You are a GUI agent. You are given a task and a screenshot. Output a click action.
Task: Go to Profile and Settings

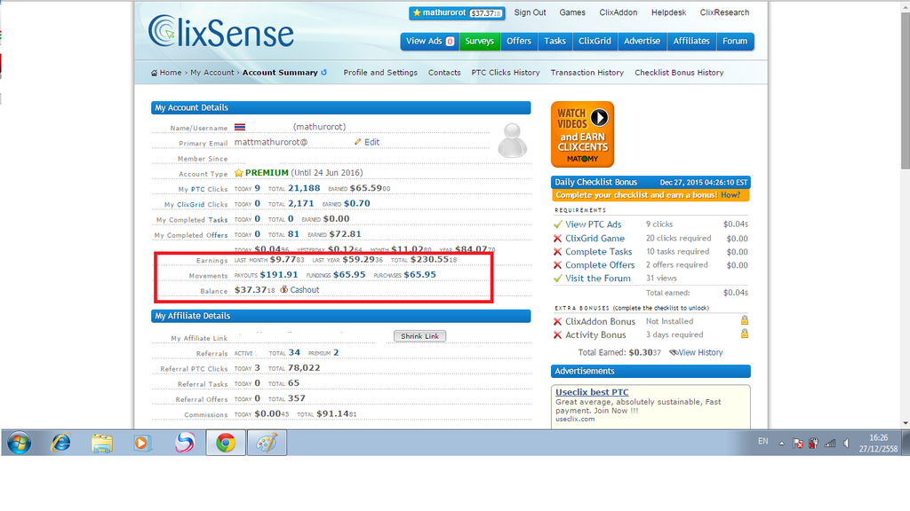coord(380,73)
